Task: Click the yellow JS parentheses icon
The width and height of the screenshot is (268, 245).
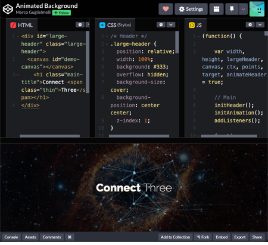Action: 192,25
